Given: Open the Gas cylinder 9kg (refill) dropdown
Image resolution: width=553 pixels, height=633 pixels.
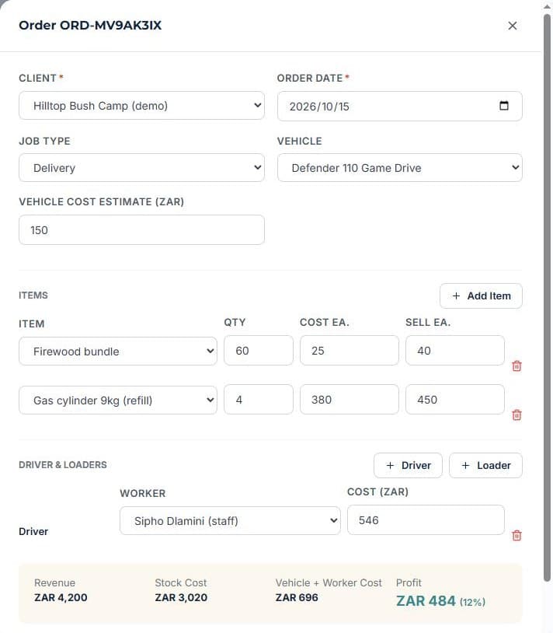Looking at the screenshot, I should click(118, 400).
